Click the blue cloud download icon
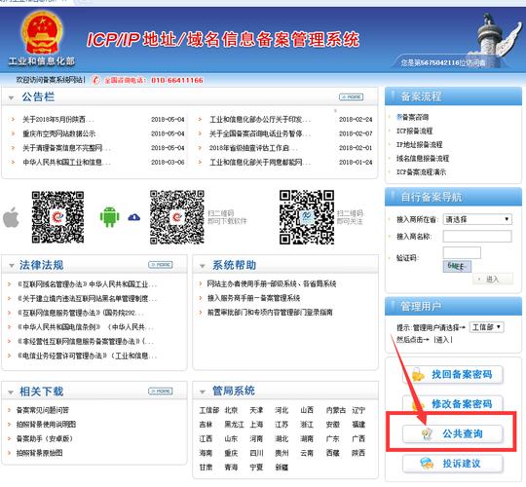526x487 pixels. click(134, 217)
